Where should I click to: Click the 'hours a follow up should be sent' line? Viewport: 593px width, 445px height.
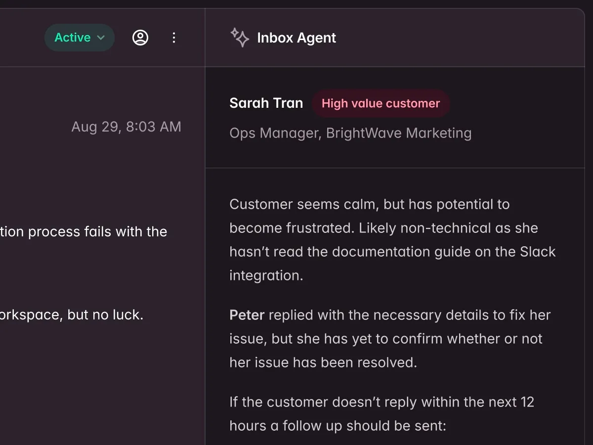pos(338,426)
